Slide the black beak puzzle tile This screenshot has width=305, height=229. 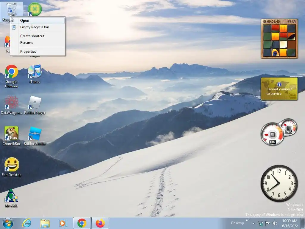291,36
